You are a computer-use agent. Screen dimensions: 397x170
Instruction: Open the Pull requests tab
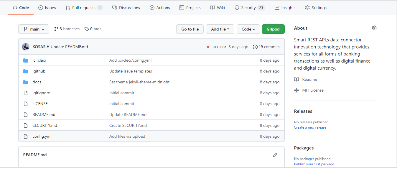click(84, 8)
